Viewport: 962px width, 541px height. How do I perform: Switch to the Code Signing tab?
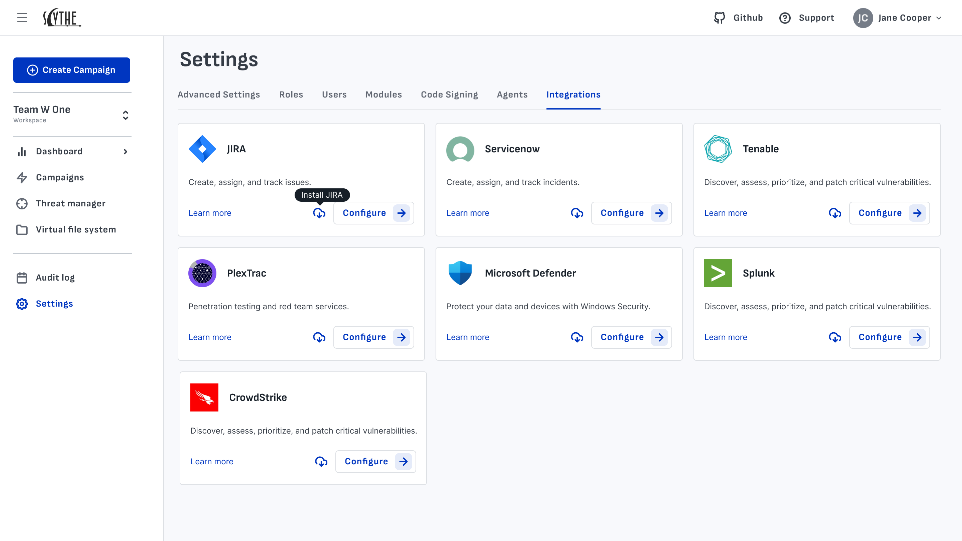click(449, 95)
